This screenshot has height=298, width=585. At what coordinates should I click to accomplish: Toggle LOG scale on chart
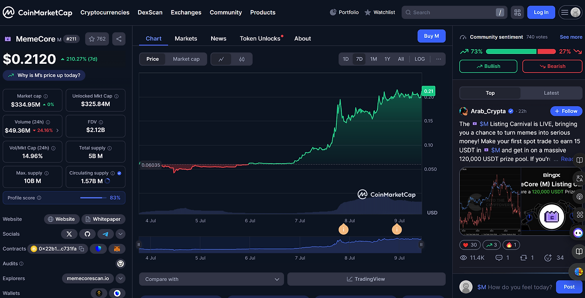point(420,59)
